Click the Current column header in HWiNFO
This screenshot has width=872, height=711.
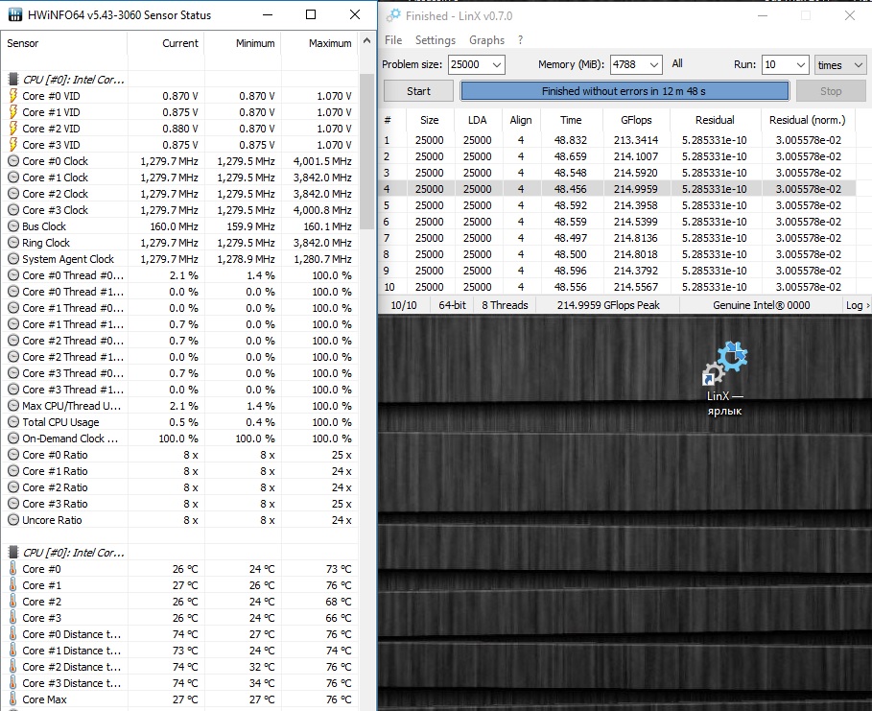pos(166,43)
